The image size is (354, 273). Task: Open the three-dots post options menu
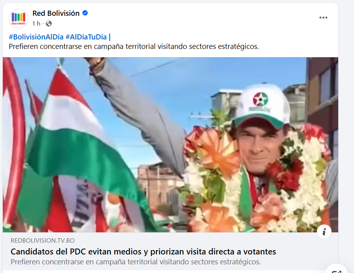tap(323, 18)
